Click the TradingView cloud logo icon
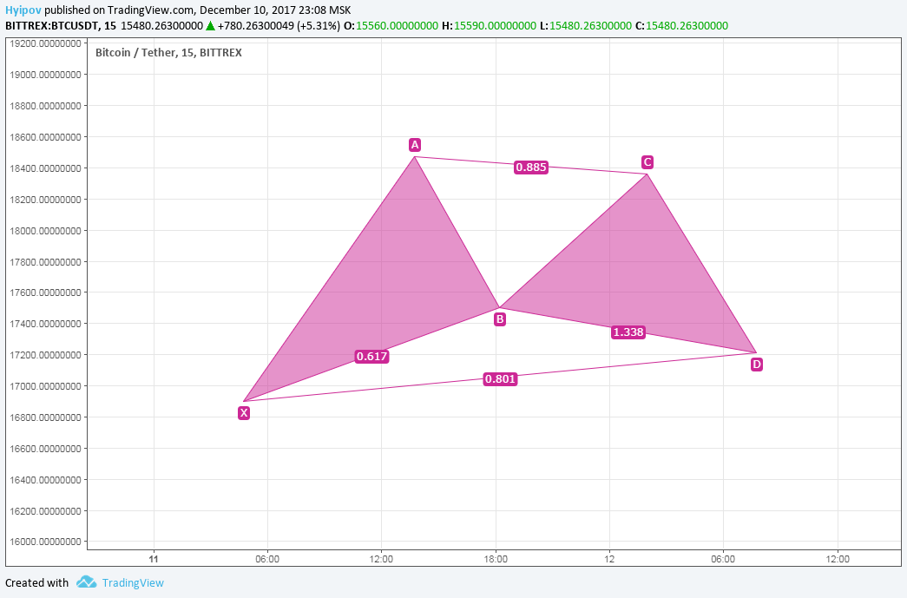 (87, 582)
